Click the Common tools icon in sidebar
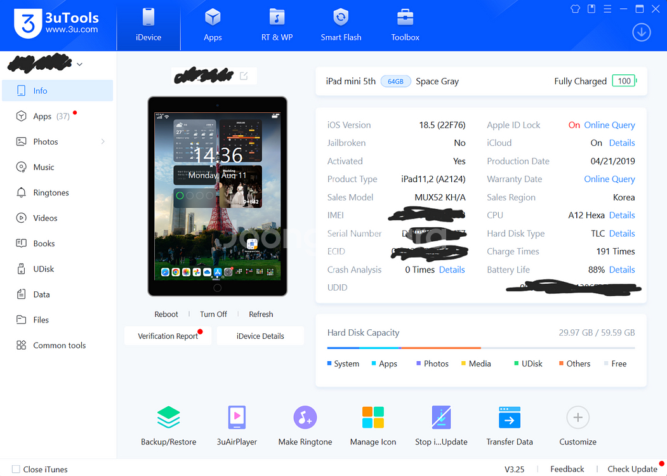The image size is (667, 476). [21, 345]
